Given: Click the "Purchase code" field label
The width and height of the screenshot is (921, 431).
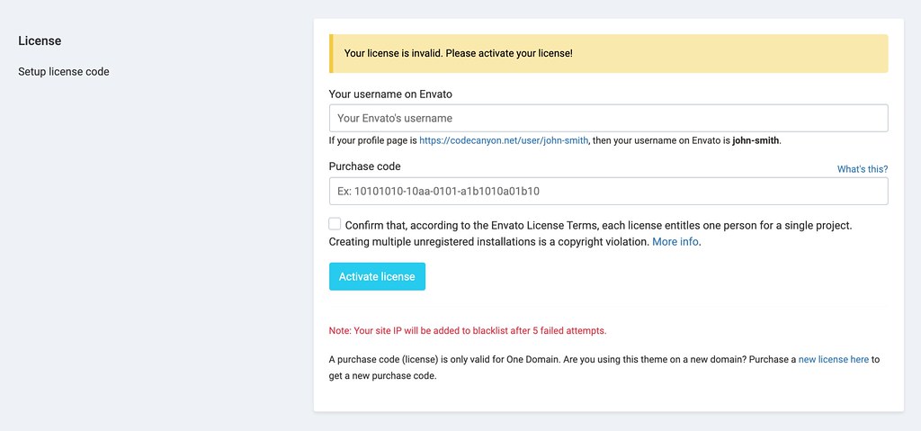Looking at the screenshot, I should coord(364,166).
